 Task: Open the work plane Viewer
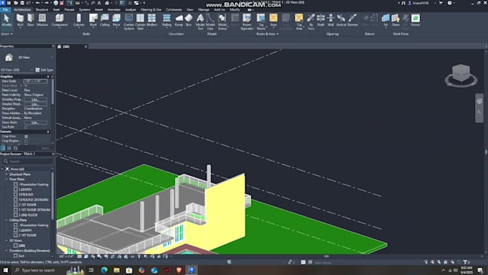416,20
